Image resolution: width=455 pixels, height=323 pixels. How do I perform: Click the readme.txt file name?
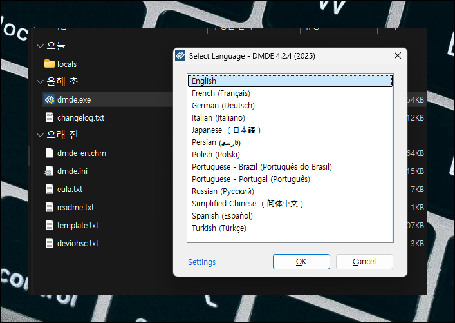click(x=75, y=208)
